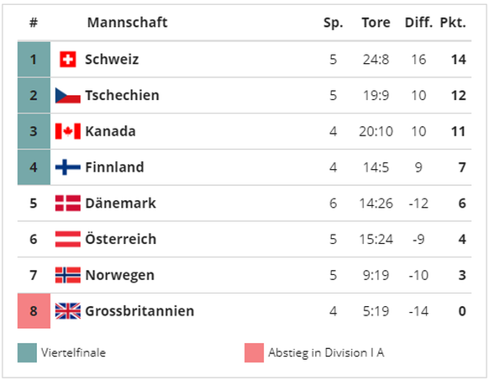Click the Finland flag icon
This screenshot has height=381, width=489.
68,167
